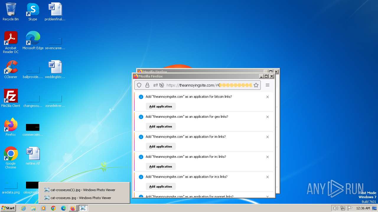
Task: Launch Skype from the desktop
Action: point(32,12)
